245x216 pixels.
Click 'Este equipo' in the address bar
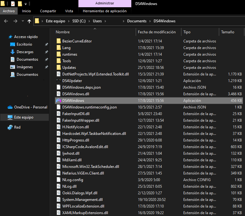(x=55, y=21)
